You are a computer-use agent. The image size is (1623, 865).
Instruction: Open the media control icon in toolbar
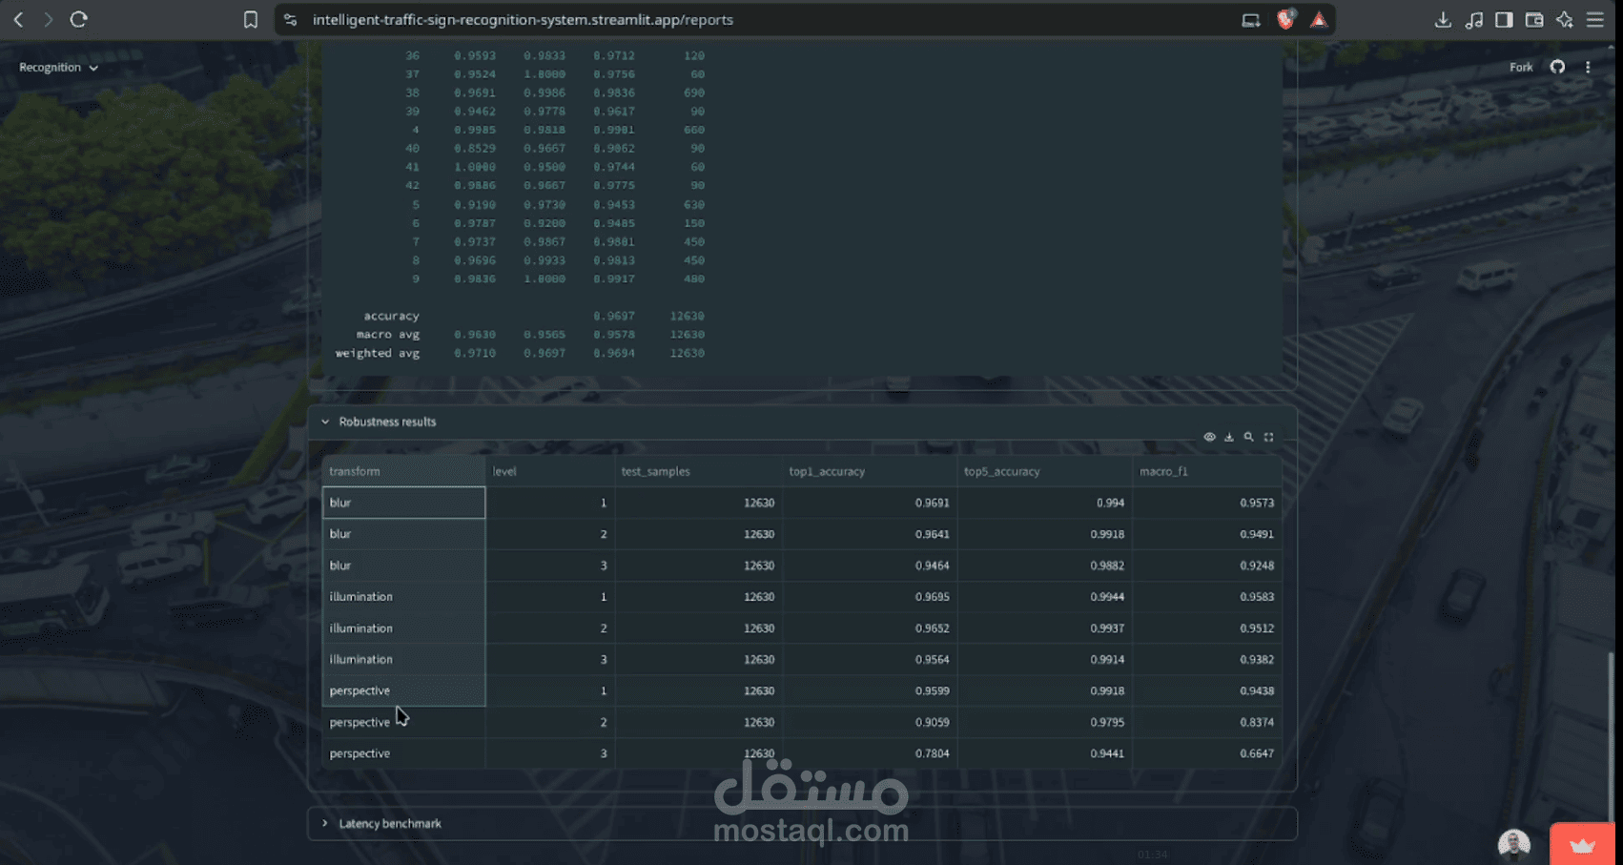[x=1473, y=19]
